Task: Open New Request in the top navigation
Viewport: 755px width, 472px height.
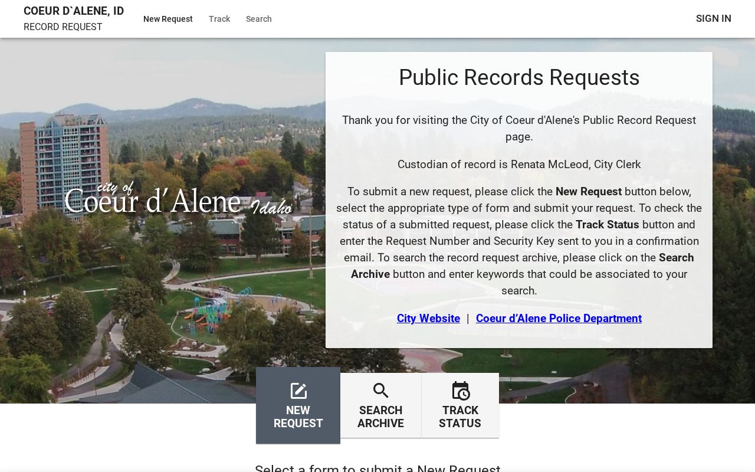Action: 168,19
